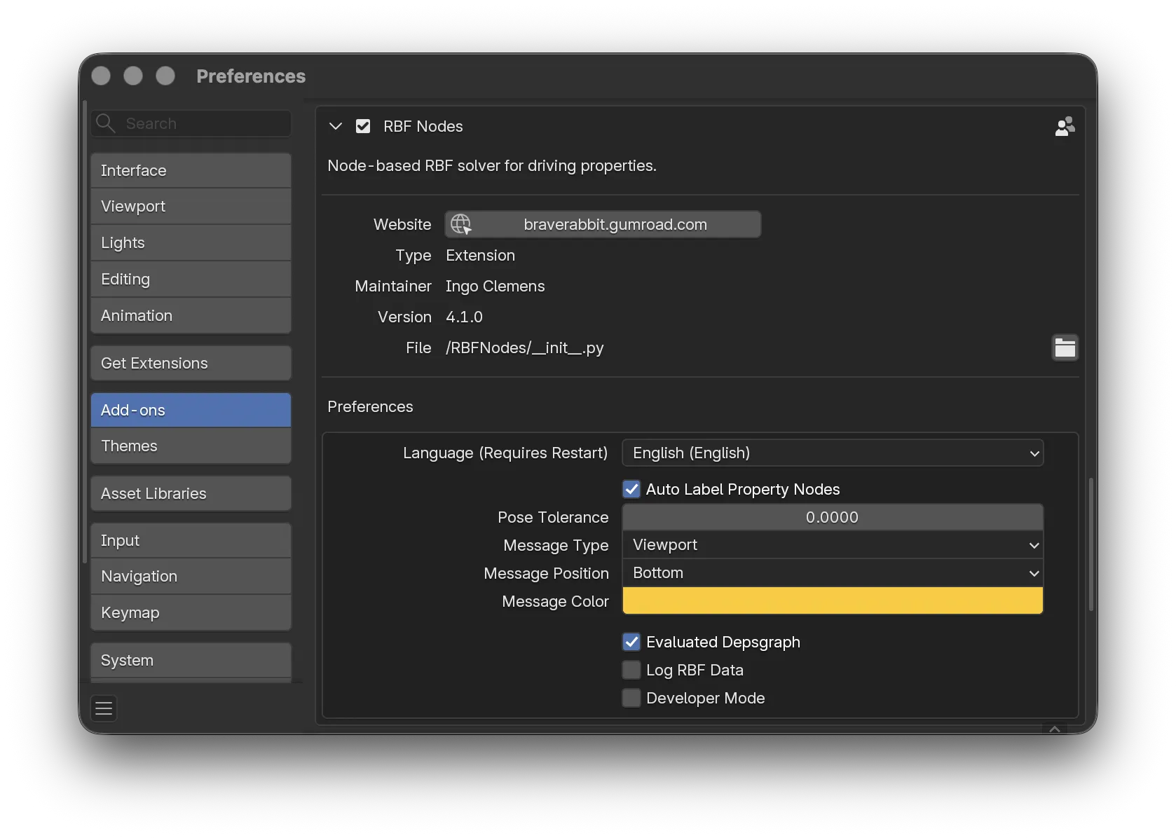The image size is (1176, 838).
Task: Click maintainer name Ingo Clemens
Action: click(x=495, y=286)
